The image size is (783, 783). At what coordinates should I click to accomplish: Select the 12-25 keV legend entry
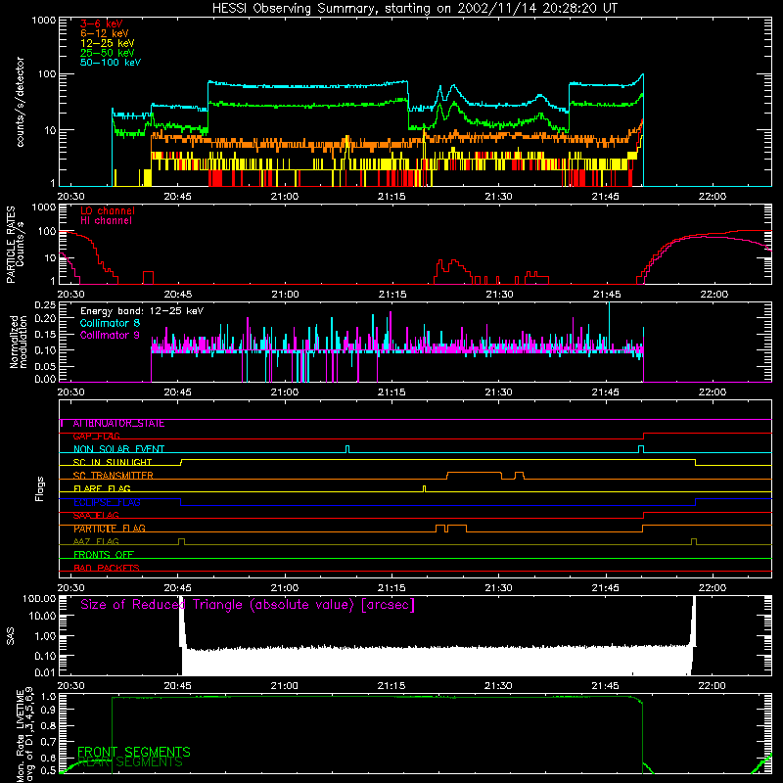click(x=107, y=43)
